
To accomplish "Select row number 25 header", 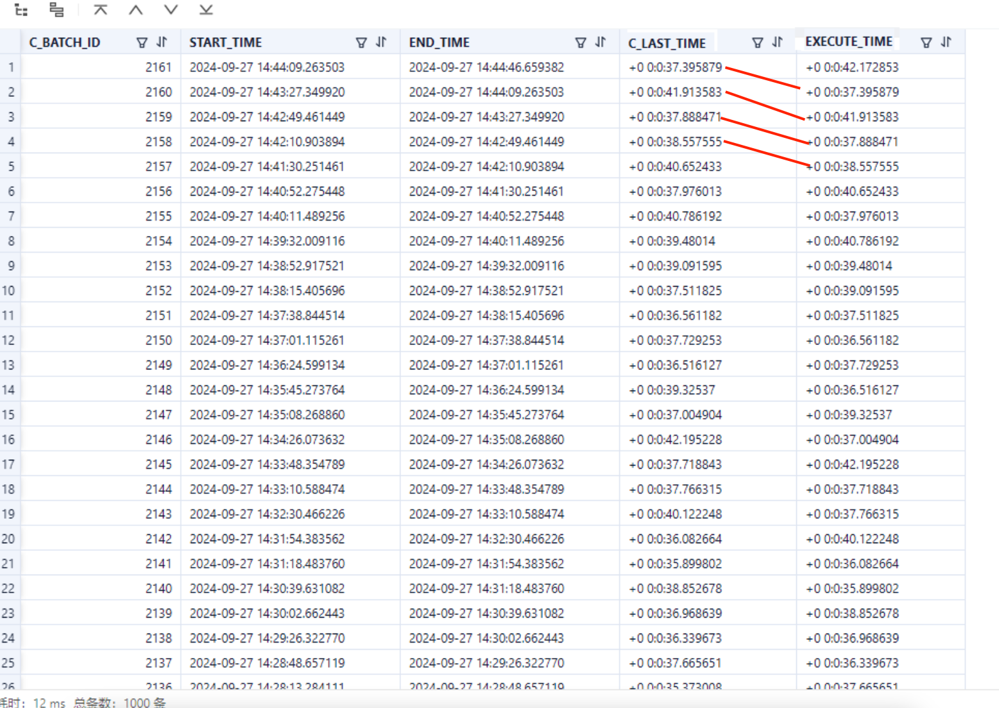I will pyautogui.click(x=11, y=662).
